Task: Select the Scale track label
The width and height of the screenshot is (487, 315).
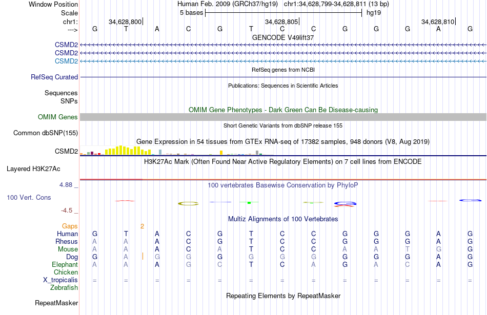Action: [69, 13]
